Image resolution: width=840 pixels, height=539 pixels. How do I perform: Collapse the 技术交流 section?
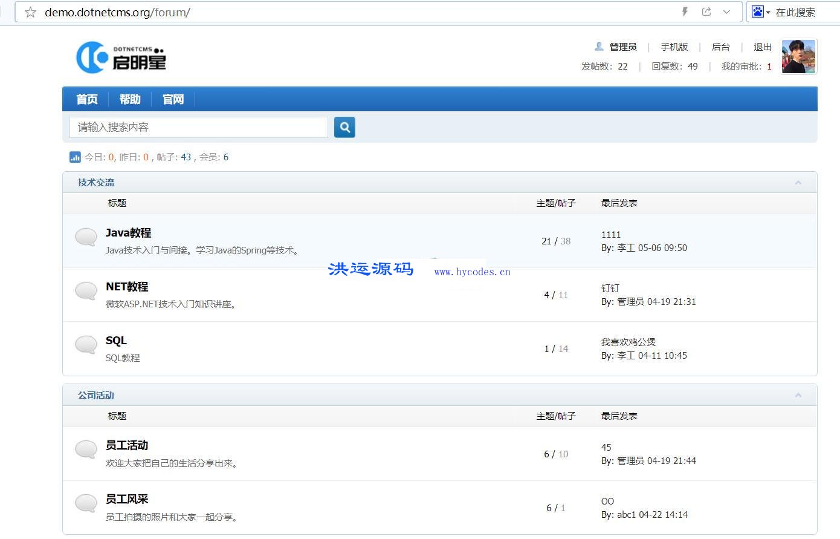click(x=798, y=182)
